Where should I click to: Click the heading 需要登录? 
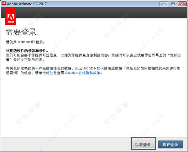coord(21,32)
